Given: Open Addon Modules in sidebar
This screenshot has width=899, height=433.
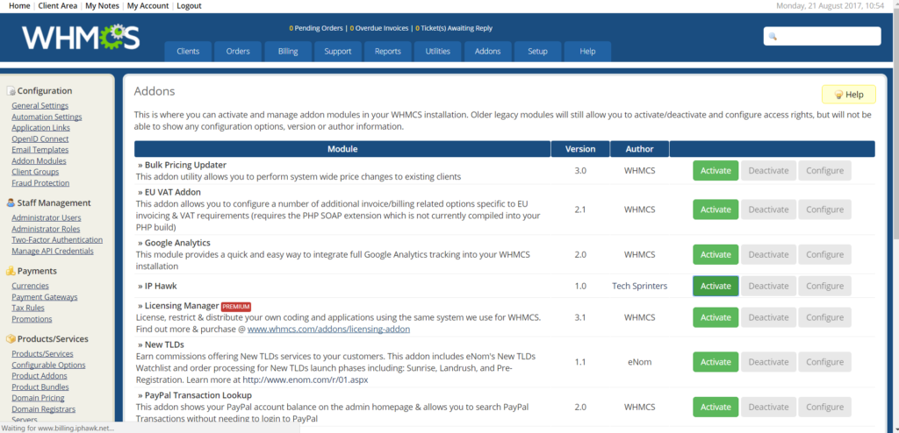Looking at the screenshot, I should (x=39, y=161).
